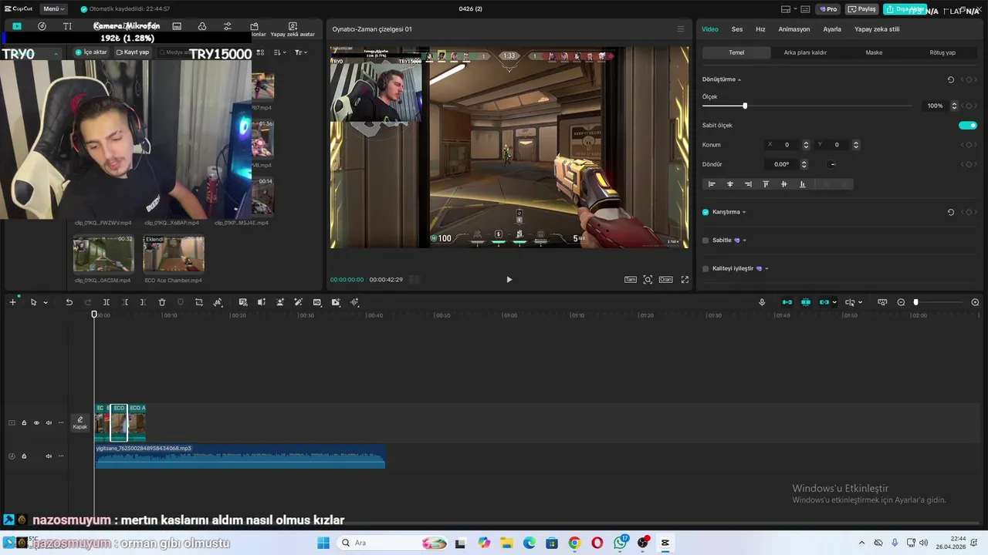Lock the video track
The image size is (988, 555).
tap(24, 422)
